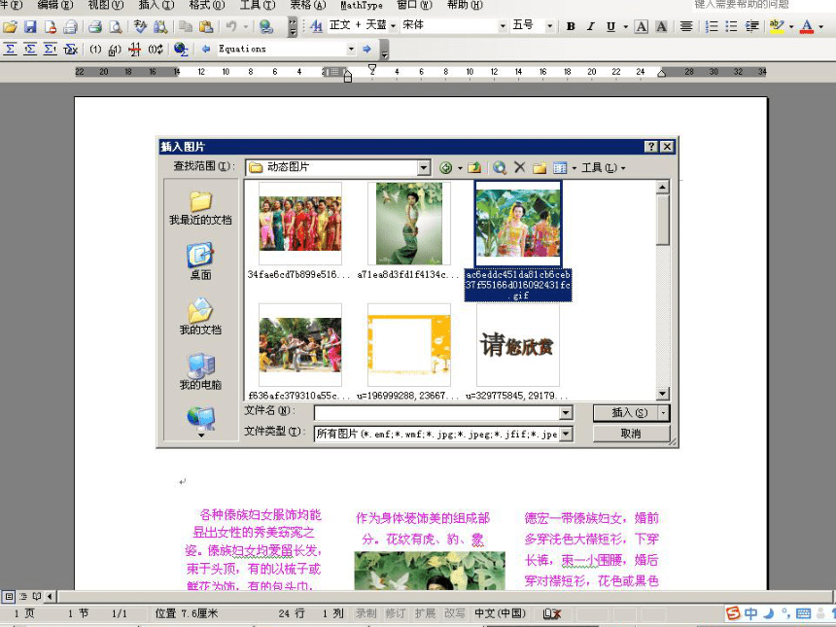
Task: Toggle Italic formatting
Action: point(591,26)
